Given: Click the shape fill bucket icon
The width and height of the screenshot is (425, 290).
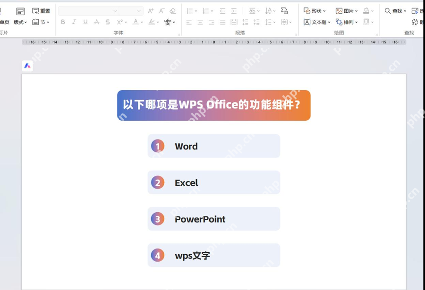Looking at the screenshot, I should tap(366, 11).
